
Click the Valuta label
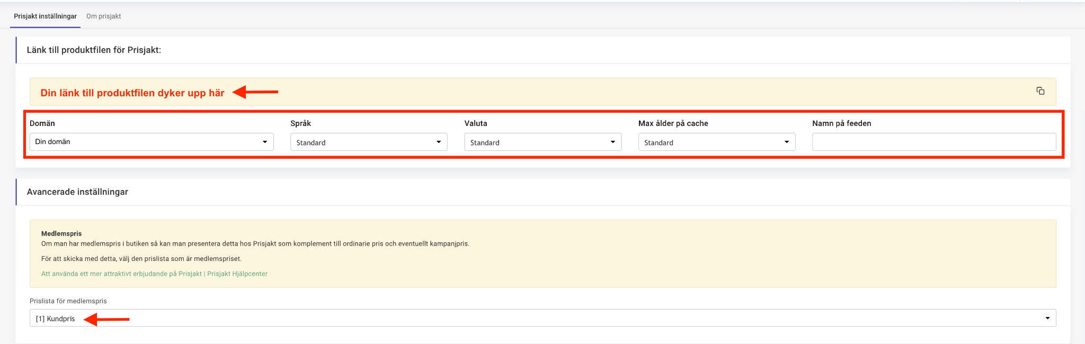click(x=476, y=123)
